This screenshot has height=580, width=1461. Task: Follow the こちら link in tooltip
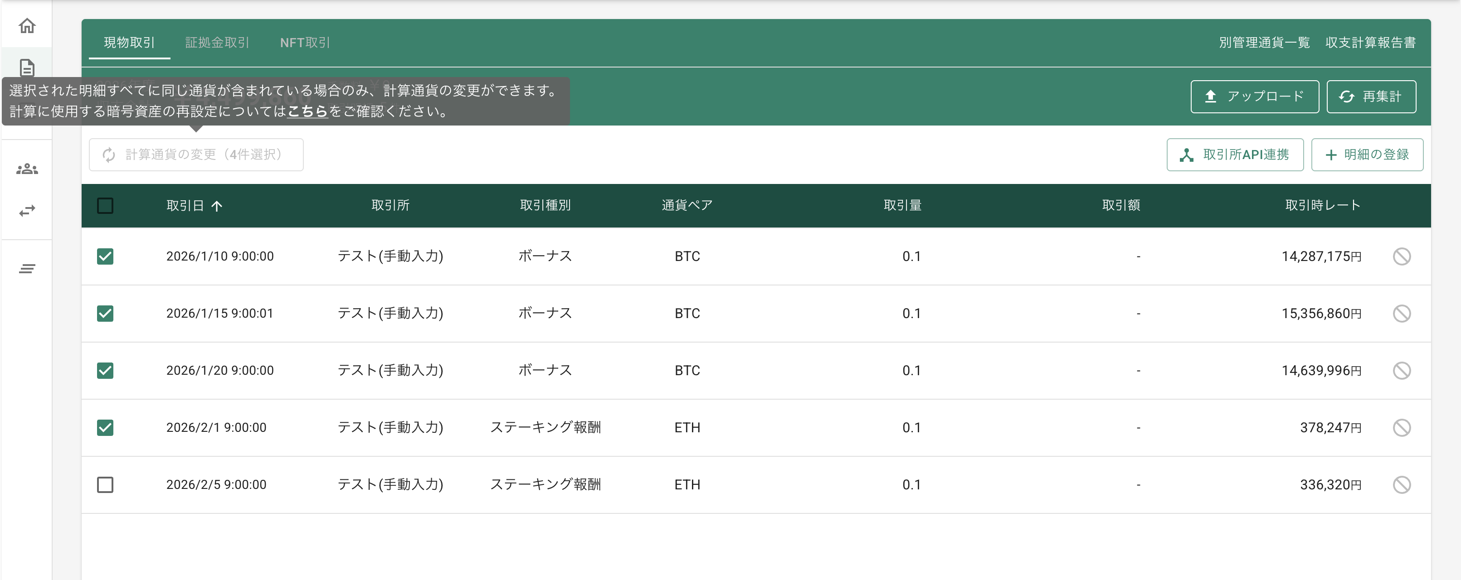pos(307,111)
